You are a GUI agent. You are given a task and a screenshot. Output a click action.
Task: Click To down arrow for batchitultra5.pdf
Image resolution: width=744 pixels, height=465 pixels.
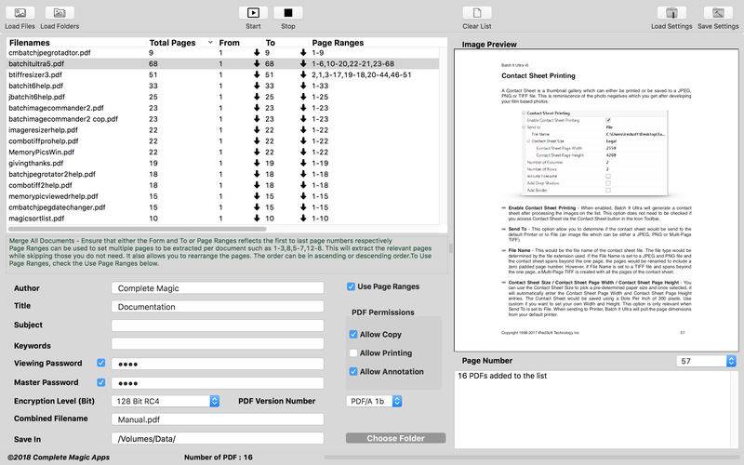(303, 63)
